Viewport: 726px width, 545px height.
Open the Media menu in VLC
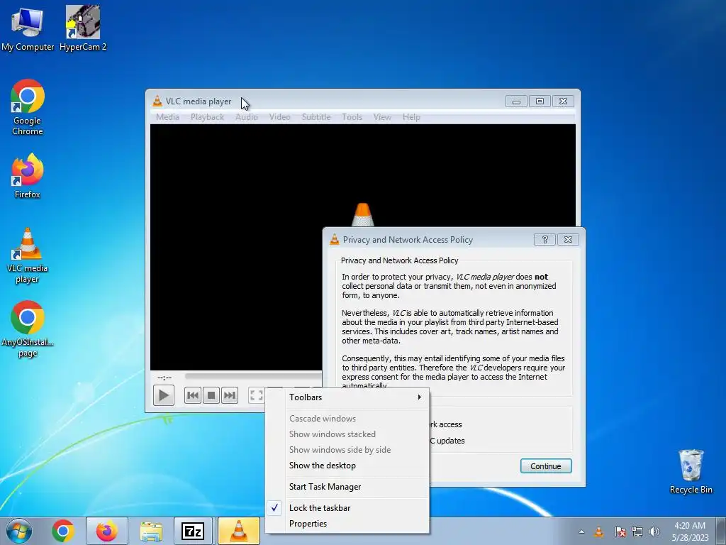coord(167,117)
